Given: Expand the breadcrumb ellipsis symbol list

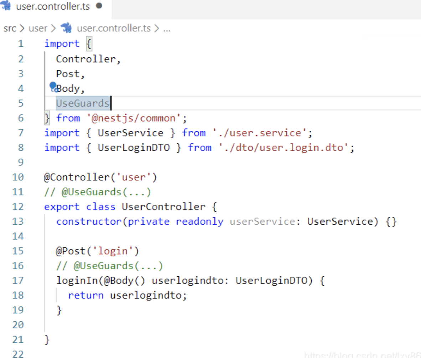Looking at the screenshot, I should coord(167,28).
